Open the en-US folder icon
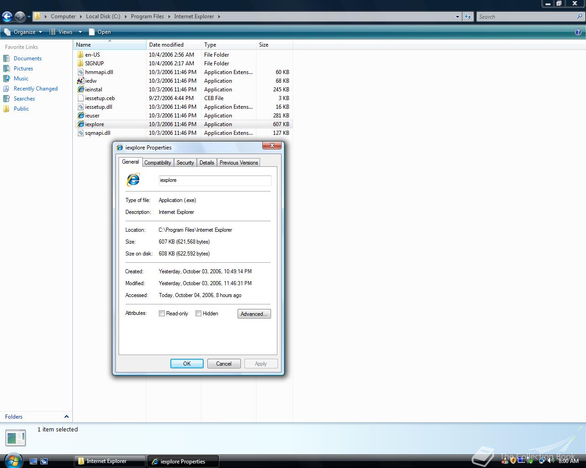This screenshot has height=468, width=586. pos(81,54)
